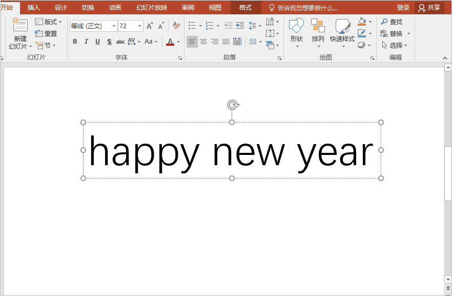Click Find (查找) button
Viewport: 452px width, 296px height.
click(392, 22)
